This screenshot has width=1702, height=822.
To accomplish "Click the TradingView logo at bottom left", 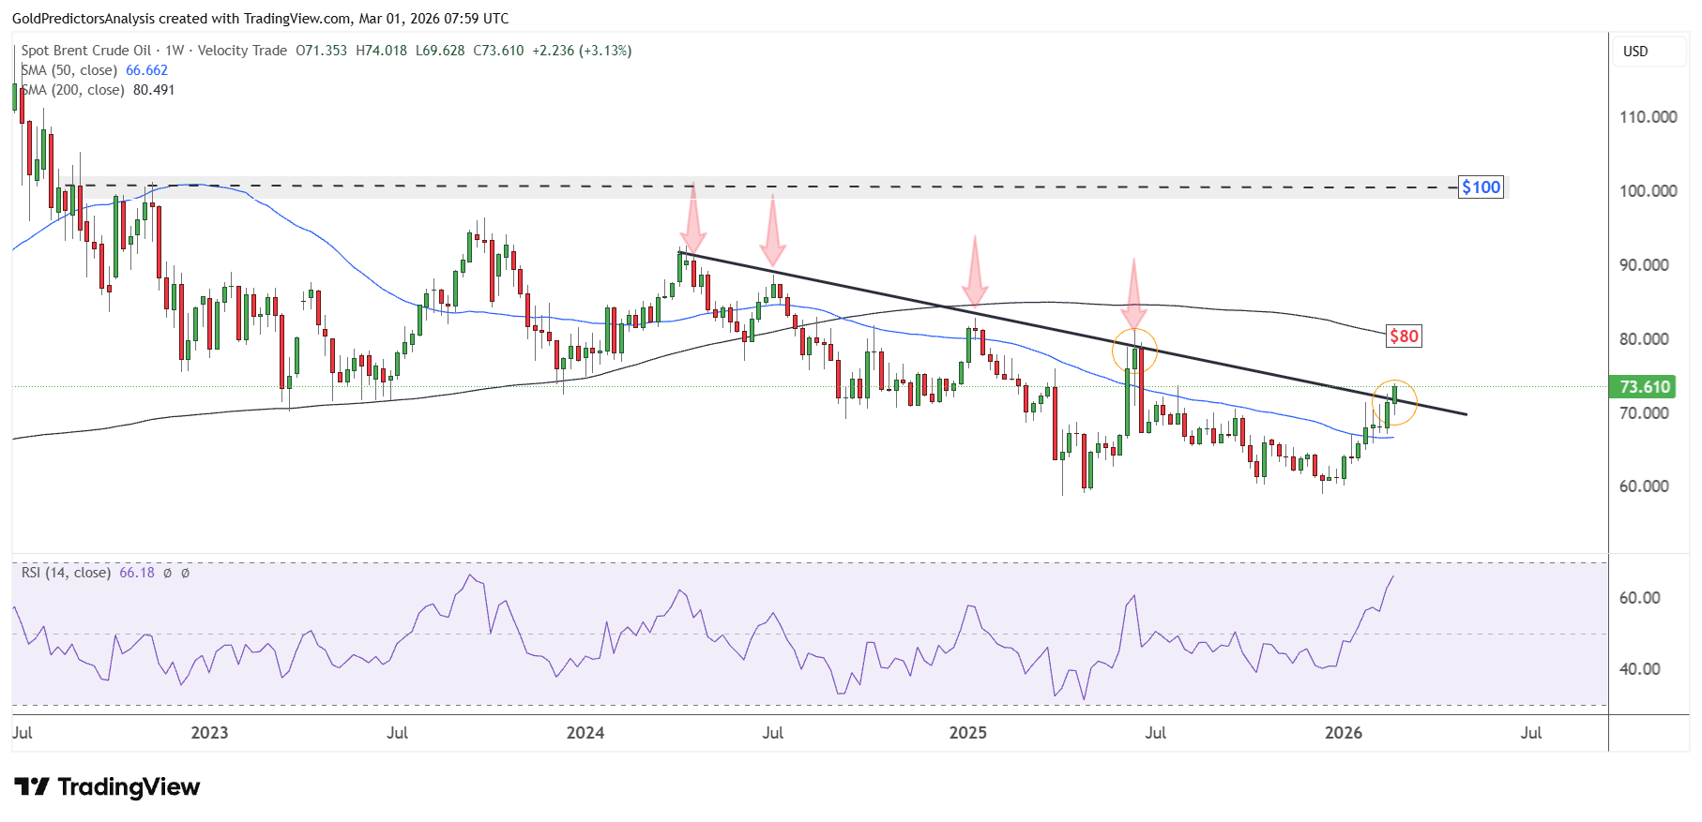I will coord(107,786).
